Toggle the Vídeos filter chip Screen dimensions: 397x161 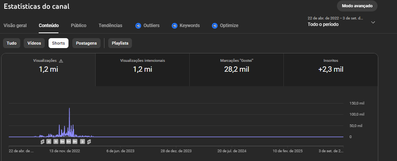tap(34, 43)
